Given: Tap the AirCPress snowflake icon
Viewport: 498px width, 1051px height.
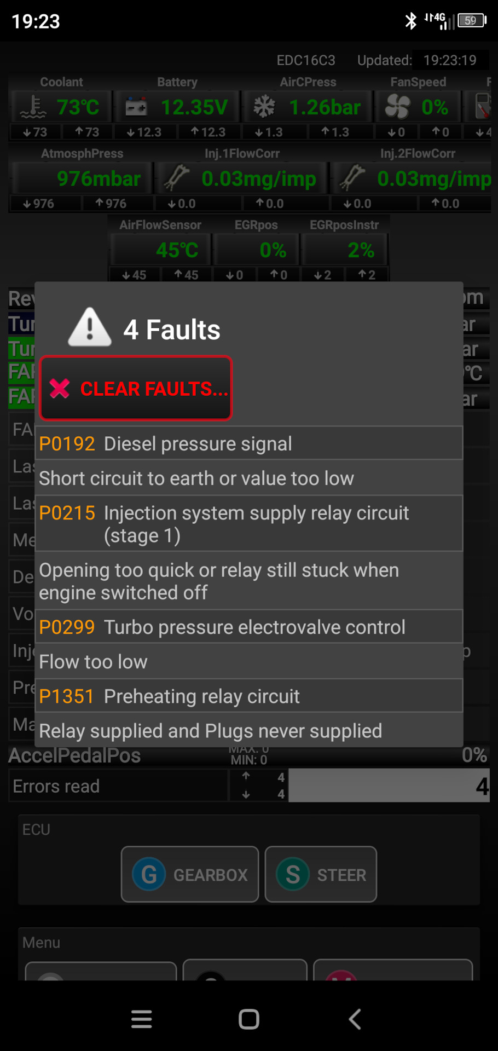Looking at the screenshot, I should tap(264, 107).
